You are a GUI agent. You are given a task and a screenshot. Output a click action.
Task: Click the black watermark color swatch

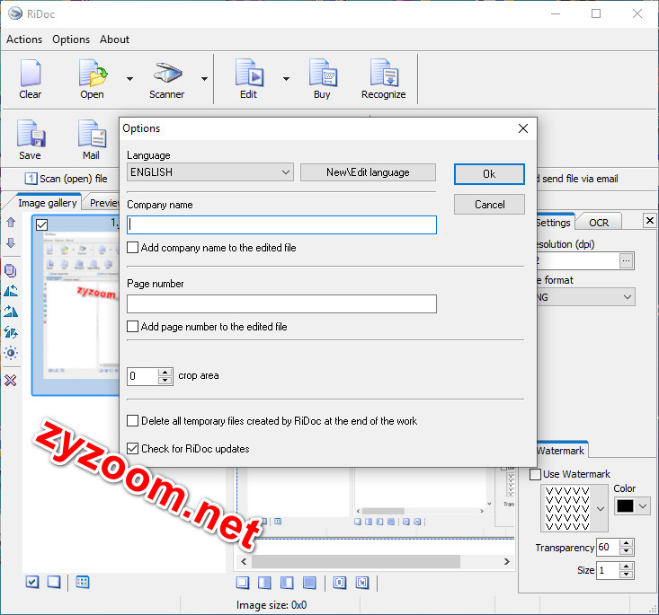(625, 506)
